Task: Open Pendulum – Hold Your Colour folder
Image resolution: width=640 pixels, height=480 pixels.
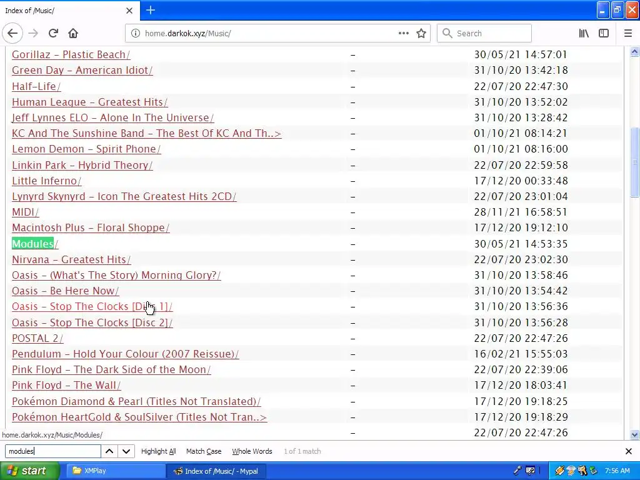Action: pyautogui.click(x=125, y=354)
